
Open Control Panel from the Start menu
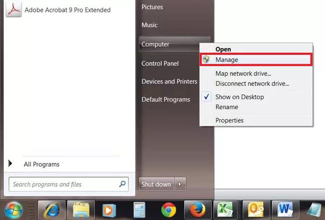160,63
